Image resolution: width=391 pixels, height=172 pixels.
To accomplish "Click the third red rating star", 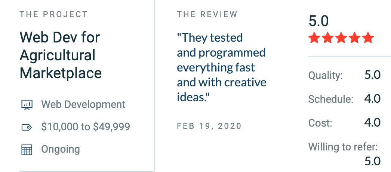I will click(341, 38).
